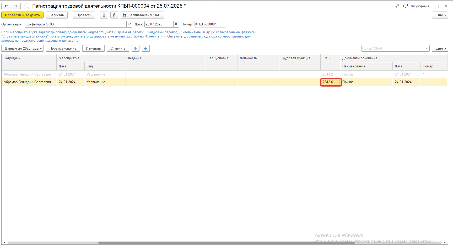This screenshot has width=453, height=246.
Task: Open organization record via open button
Action: pos(129,24)
